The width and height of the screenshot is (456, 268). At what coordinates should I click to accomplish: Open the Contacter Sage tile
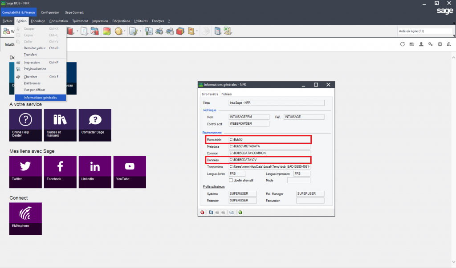pos(95,125)
